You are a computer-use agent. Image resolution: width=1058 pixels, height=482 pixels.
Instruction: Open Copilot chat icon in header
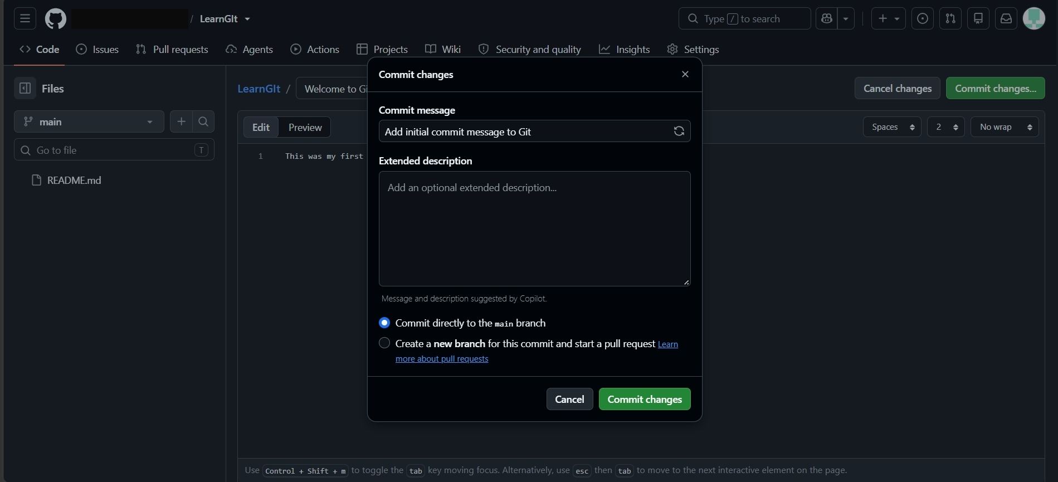coord(827,18)
